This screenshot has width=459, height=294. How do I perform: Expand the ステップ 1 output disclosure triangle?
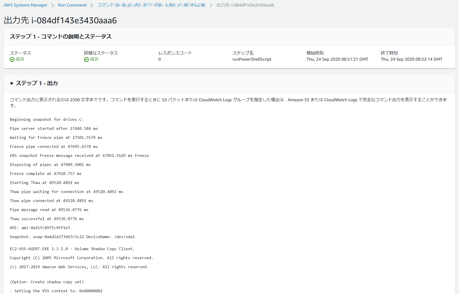pyautogui.click(x=12, y=83)
